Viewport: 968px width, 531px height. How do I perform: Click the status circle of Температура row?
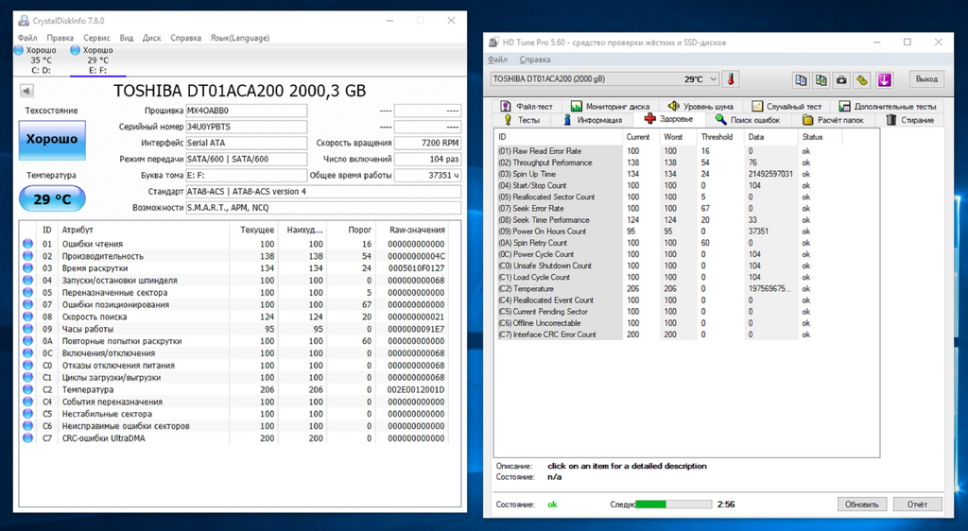27,389
